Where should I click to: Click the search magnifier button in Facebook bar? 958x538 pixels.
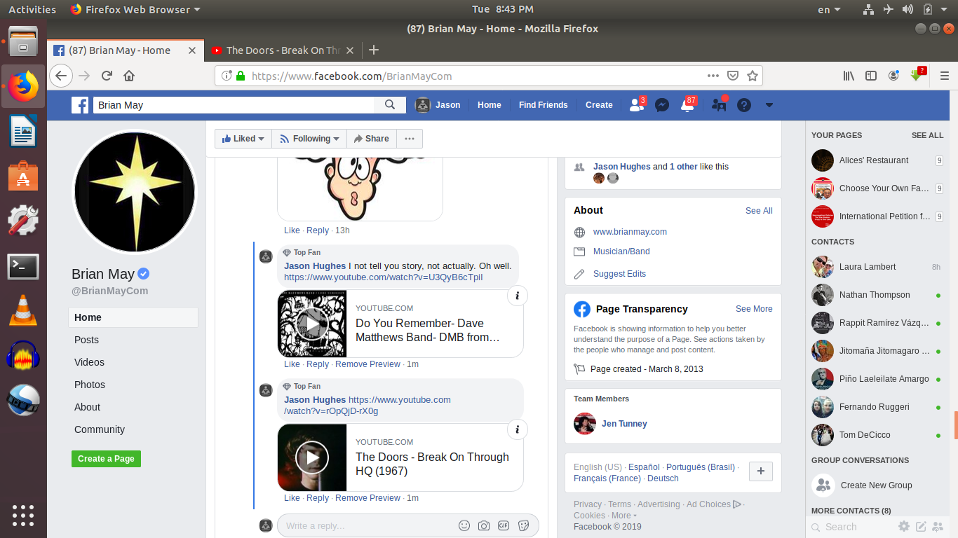tap(390, 105)
